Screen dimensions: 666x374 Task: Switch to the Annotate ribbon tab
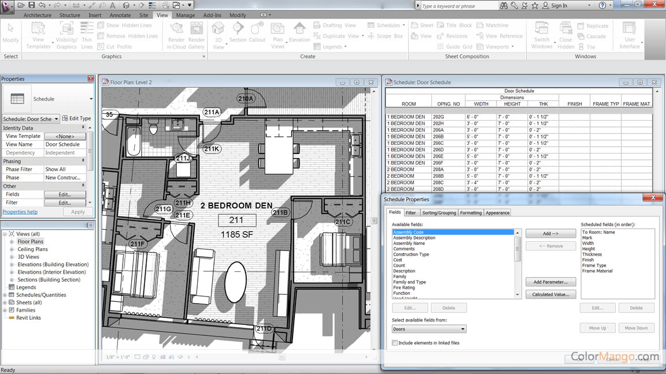pos(120,15)
